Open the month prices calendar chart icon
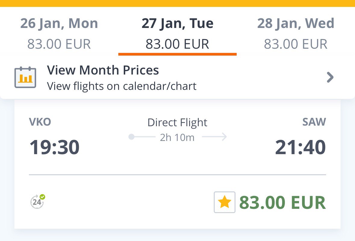Screen dimensions: 355x241 [25, 77]
